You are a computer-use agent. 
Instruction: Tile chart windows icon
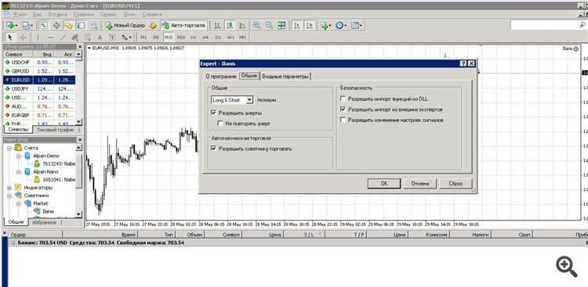click(281, 26)
